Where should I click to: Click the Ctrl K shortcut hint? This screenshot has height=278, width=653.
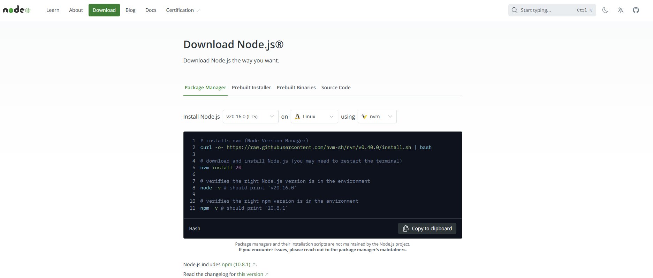click(x=585, y=10)
